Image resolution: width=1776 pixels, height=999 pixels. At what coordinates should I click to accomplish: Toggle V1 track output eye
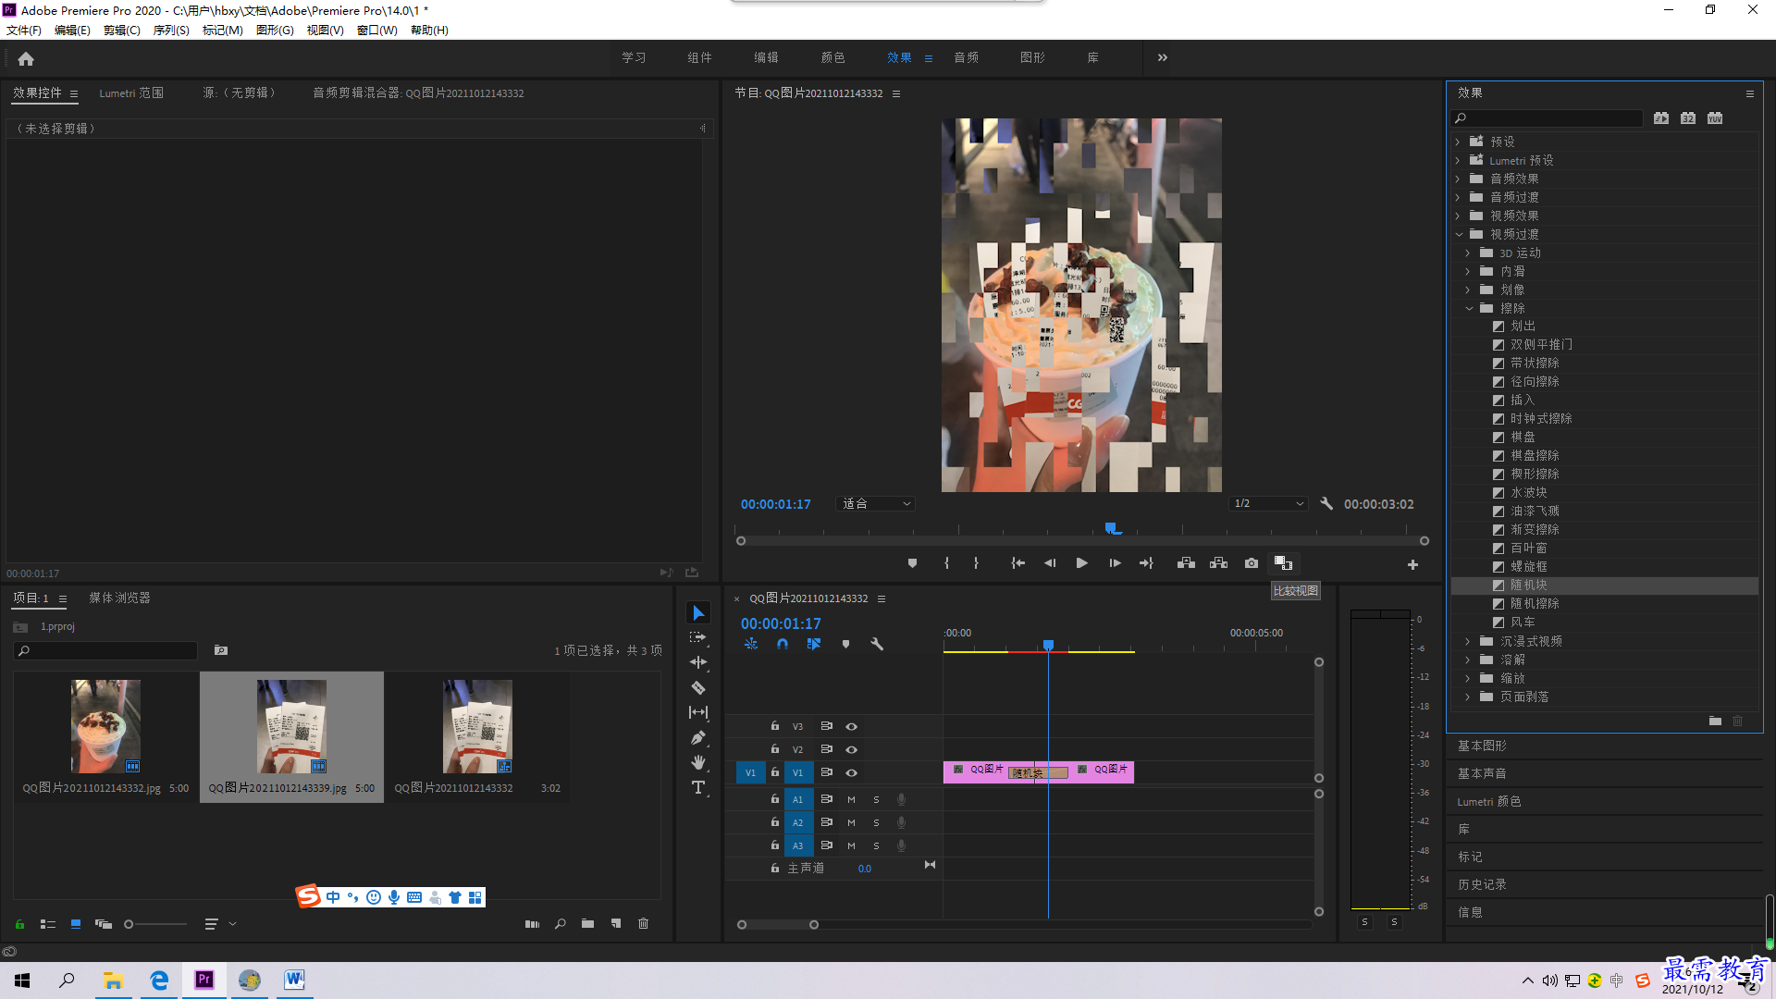coord(851,772)
